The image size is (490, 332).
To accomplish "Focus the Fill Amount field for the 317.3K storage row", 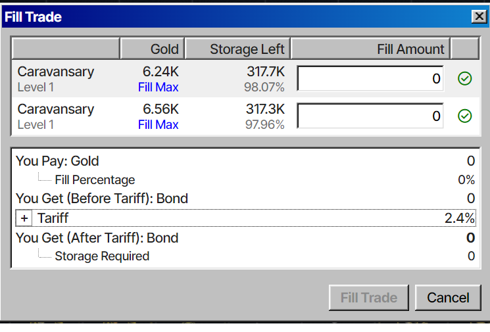I will click(370, 116).
